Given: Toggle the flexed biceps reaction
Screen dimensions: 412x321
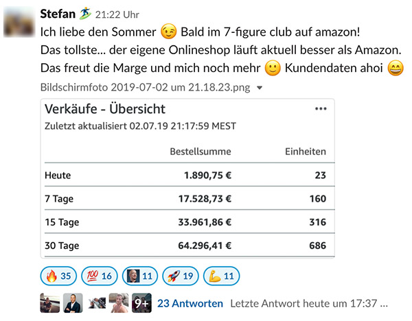Looking at the screenshot, I should (221, 276).
